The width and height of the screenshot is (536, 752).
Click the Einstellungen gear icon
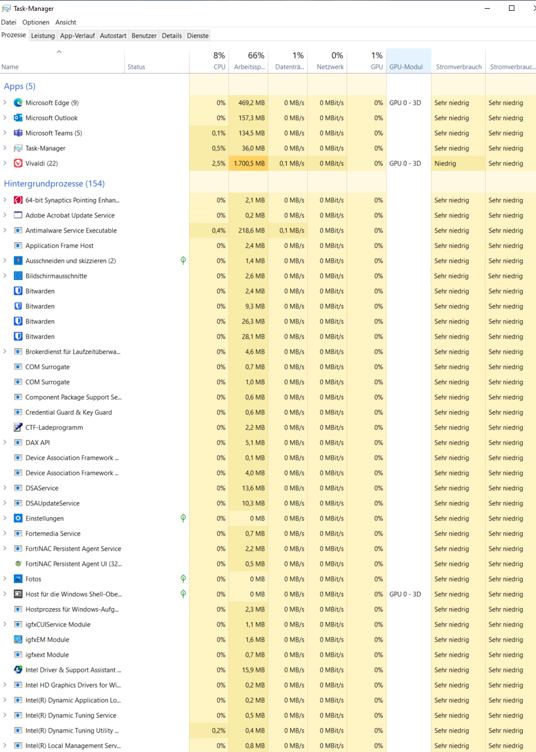[x=18, y=518]
